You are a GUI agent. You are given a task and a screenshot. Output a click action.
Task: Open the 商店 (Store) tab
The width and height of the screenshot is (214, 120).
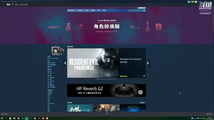point(8,5)
